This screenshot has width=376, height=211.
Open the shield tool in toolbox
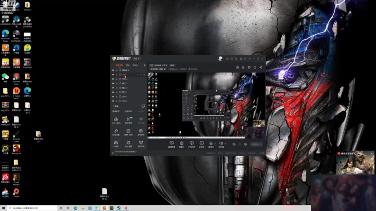[141, 144]
